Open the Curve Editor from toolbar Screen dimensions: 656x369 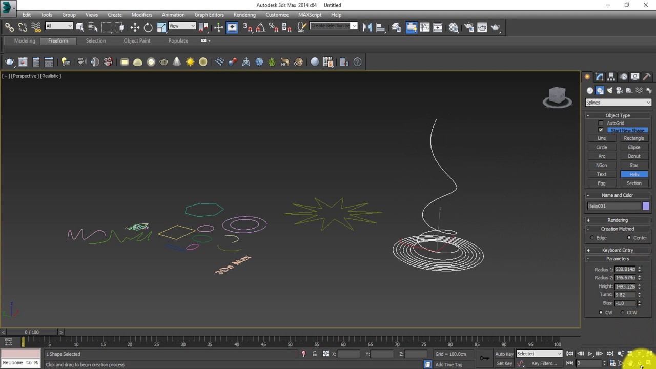[x=425, y=27]
